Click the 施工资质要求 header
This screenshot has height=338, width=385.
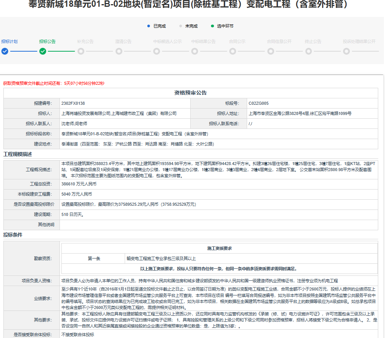220,248
